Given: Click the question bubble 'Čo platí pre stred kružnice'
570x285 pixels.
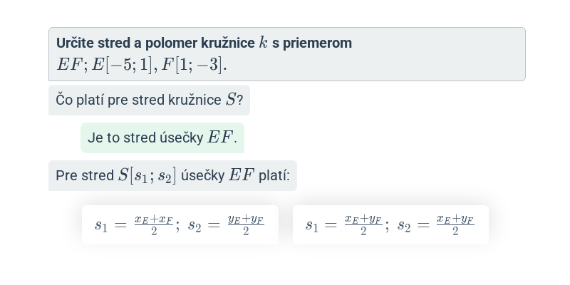Looking at the screenshot, I should (149, 100).
